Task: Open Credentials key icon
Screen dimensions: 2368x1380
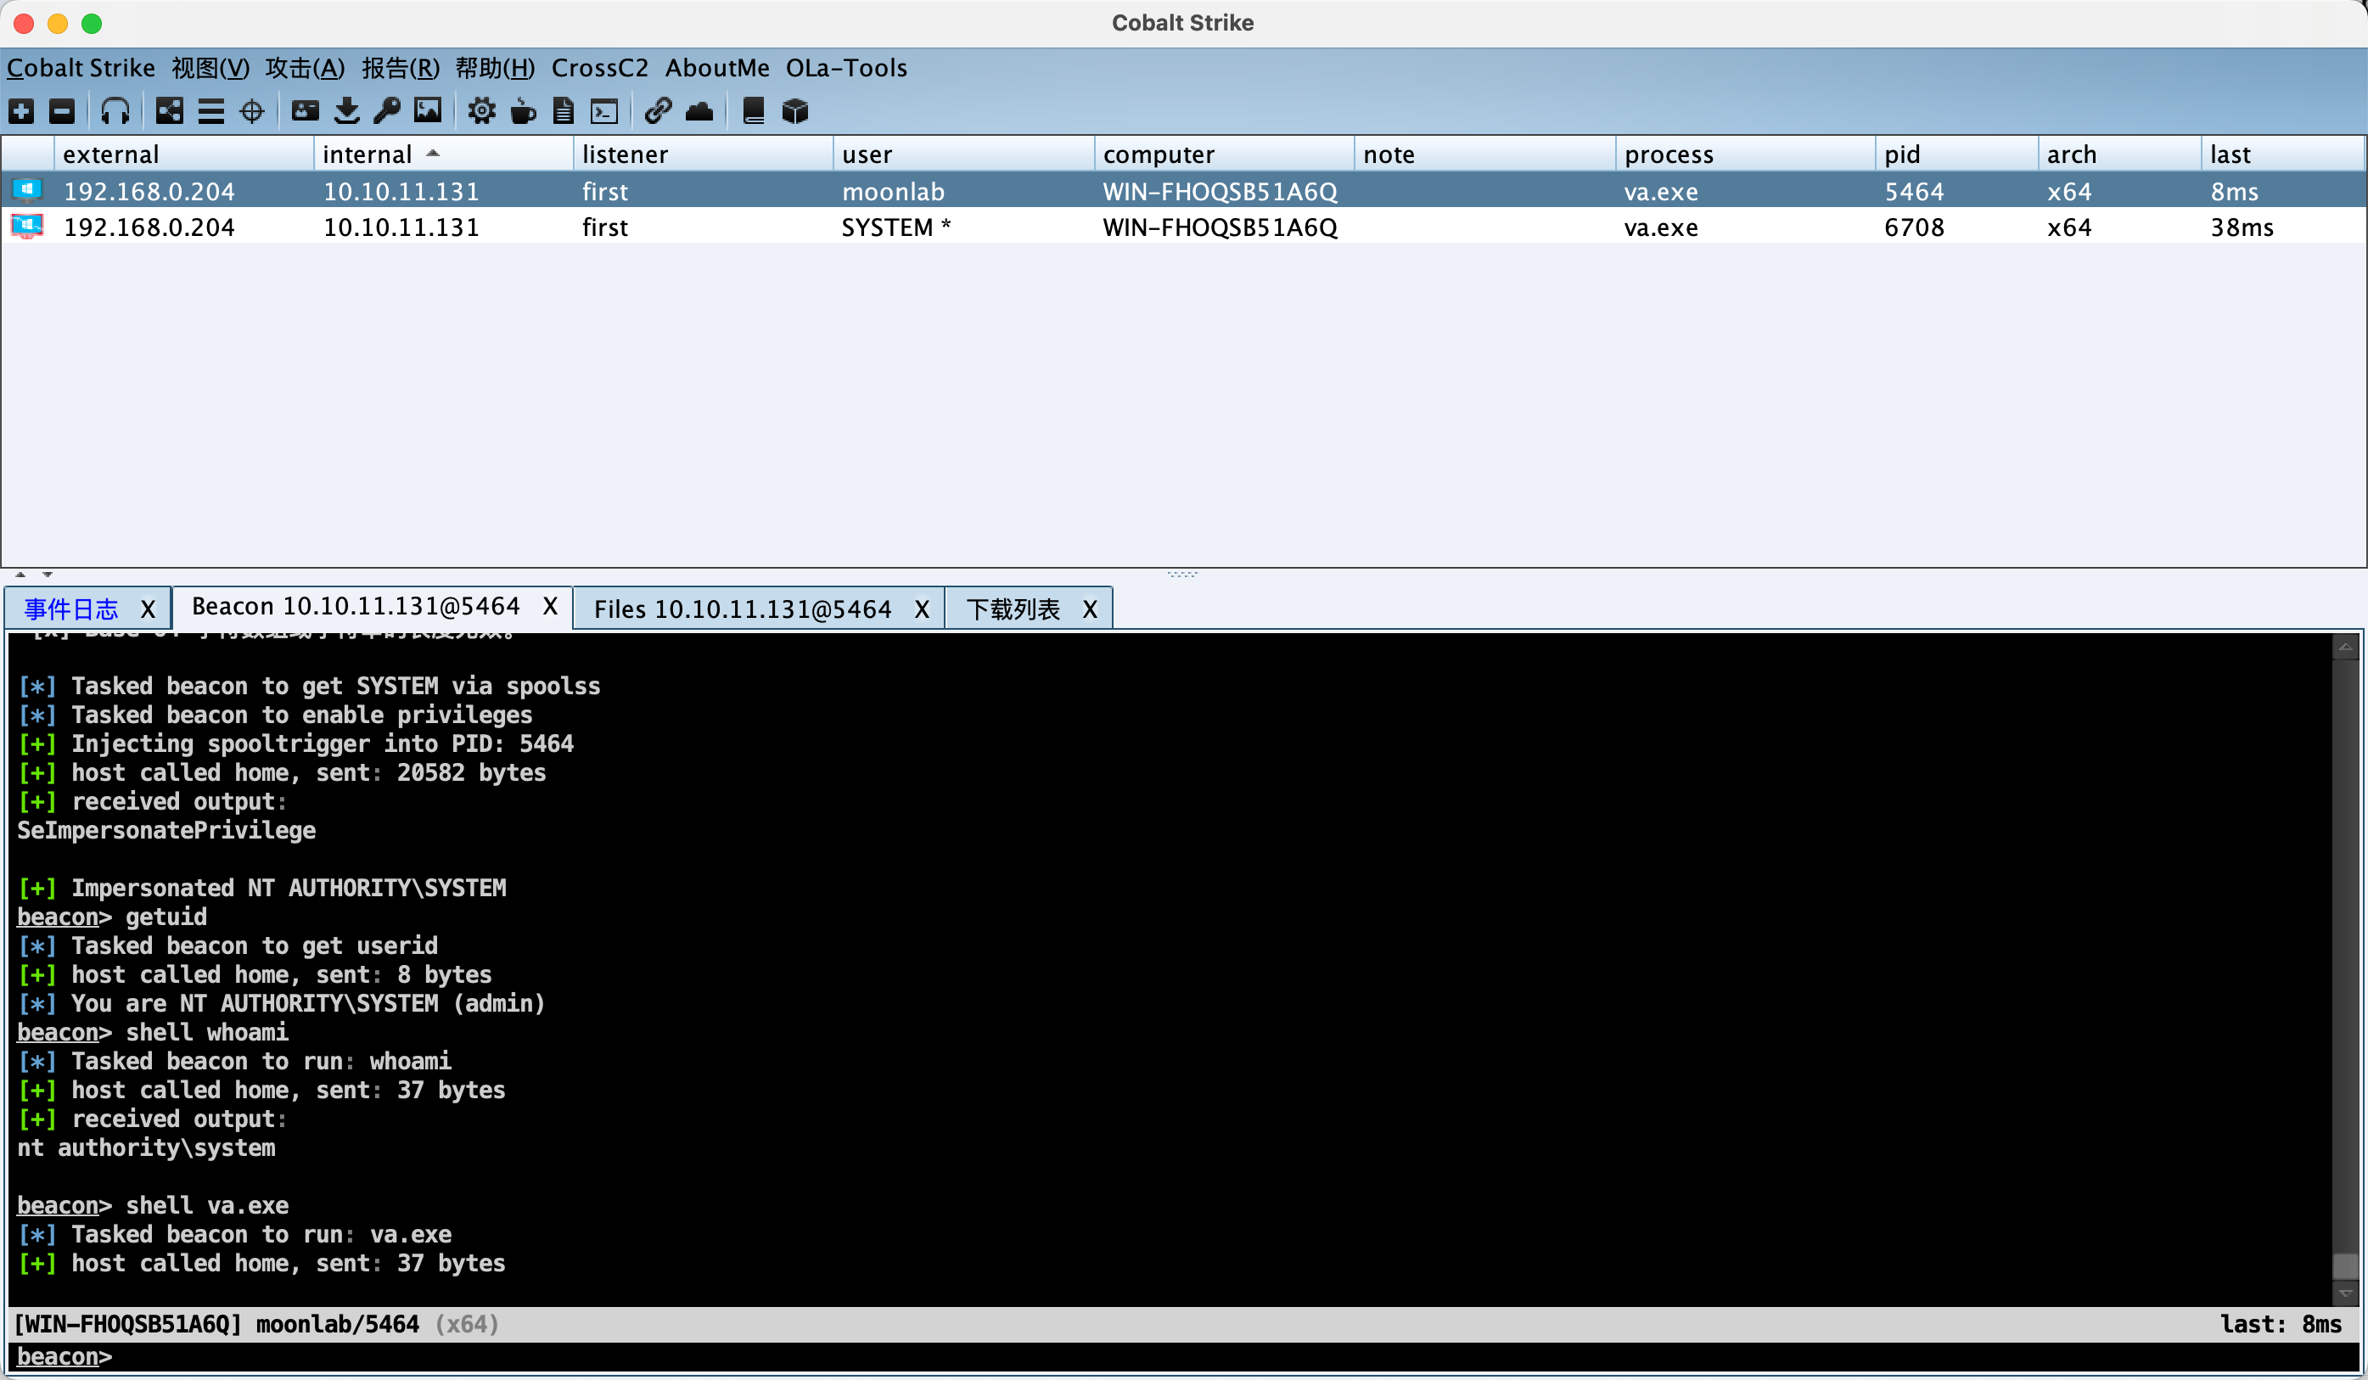Action: (x=386, y=111)
